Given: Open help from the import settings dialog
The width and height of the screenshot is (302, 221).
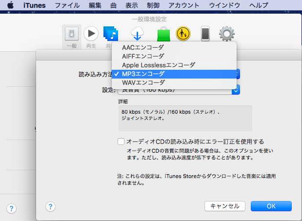Looking at the screenshot, I should coord(50,206).
